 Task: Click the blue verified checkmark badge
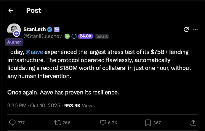(49, 29)
